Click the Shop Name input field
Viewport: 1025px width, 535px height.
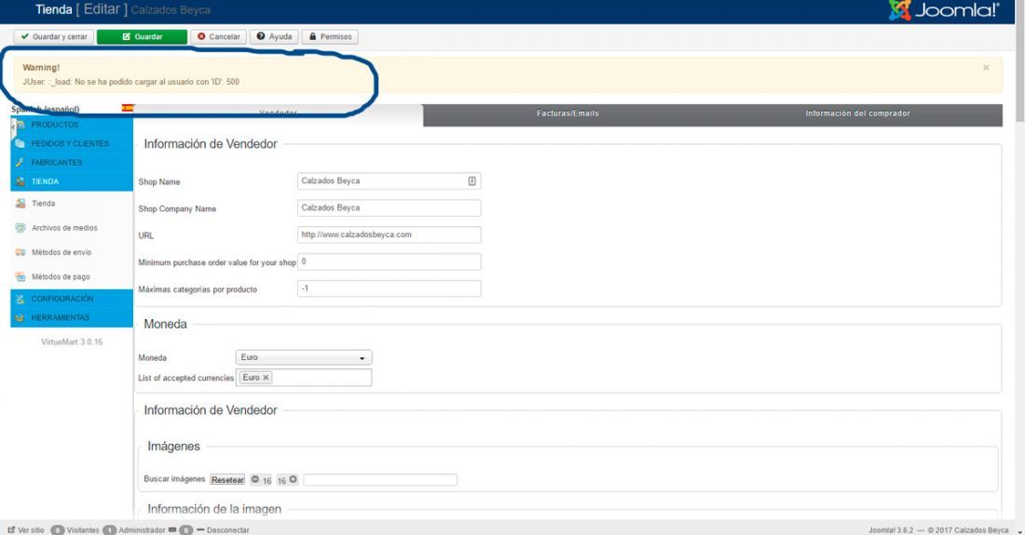389,181
